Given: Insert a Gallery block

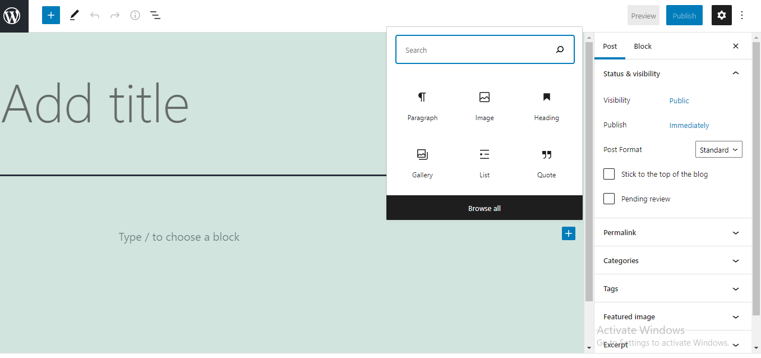Looking at the screenshot, I should pyautogui.click(x=422, y=163).
